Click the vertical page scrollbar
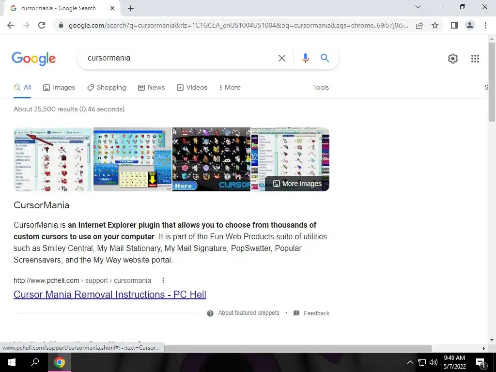Image resolution: width=496 pixels, height=372 pixels. click(492, 81)
